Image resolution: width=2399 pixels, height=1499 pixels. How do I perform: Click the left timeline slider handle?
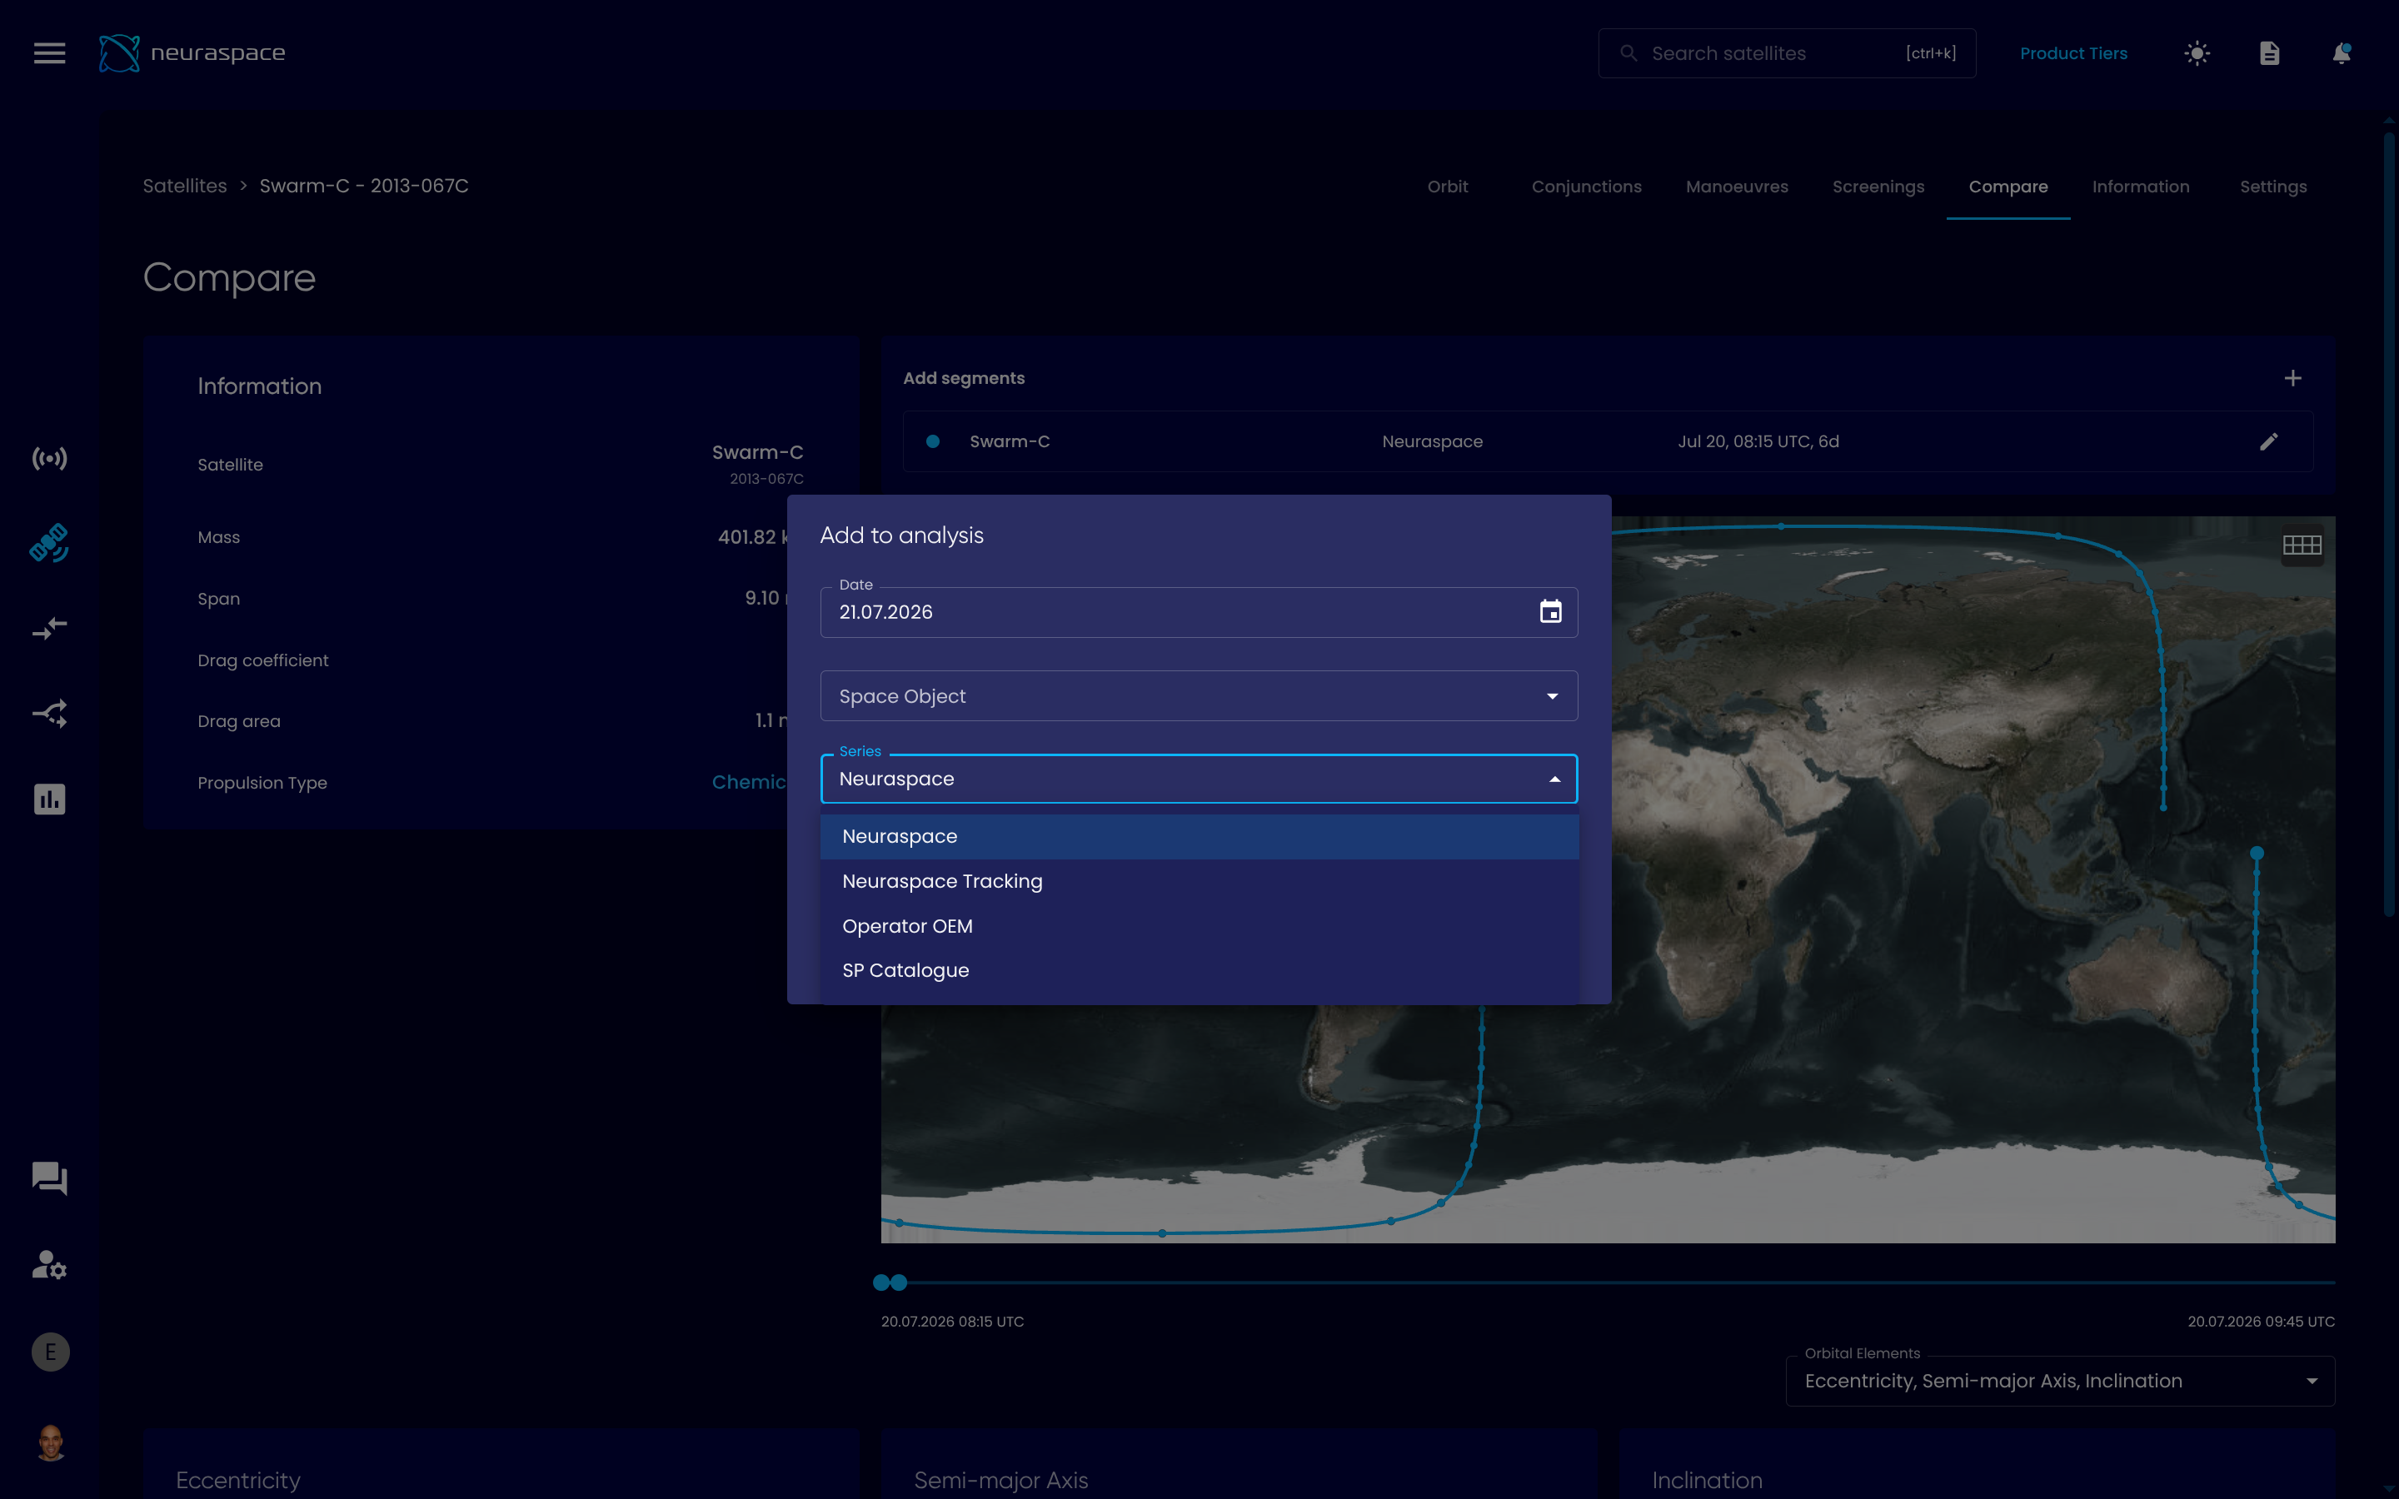(880, 1282)
